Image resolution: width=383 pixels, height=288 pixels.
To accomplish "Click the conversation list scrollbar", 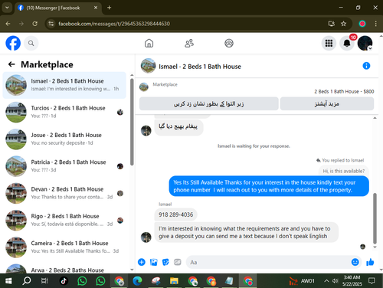I will 132,122.
